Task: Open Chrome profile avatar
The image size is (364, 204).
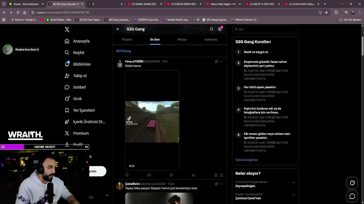Action: coord(353,12)
